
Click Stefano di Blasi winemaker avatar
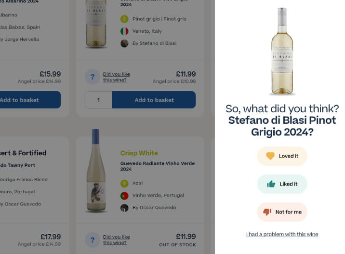pyautogui.click(x=124, y=43)
